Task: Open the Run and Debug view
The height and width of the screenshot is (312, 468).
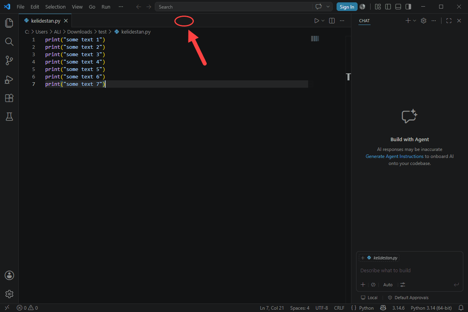Action: point(9,80)
